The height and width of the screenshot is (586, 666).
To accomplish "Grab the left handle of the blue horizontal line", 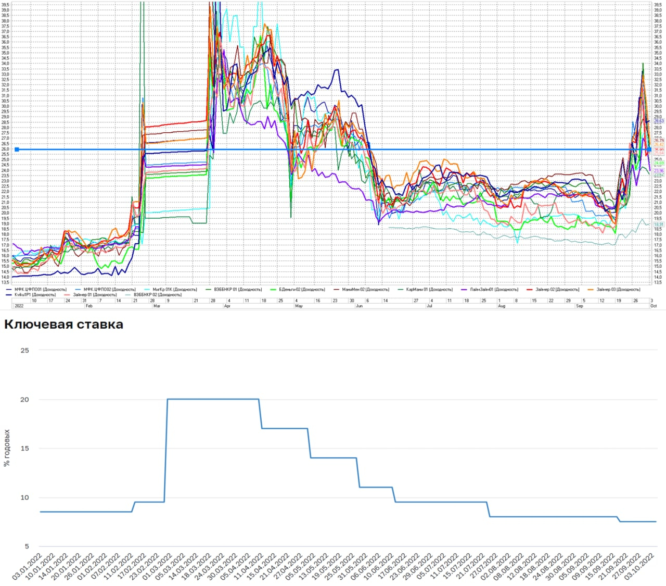I will [x=17, y=149].
